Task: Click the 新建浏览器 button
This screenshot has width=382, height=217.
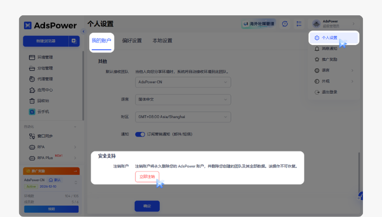Action: (x=46, y=41)
